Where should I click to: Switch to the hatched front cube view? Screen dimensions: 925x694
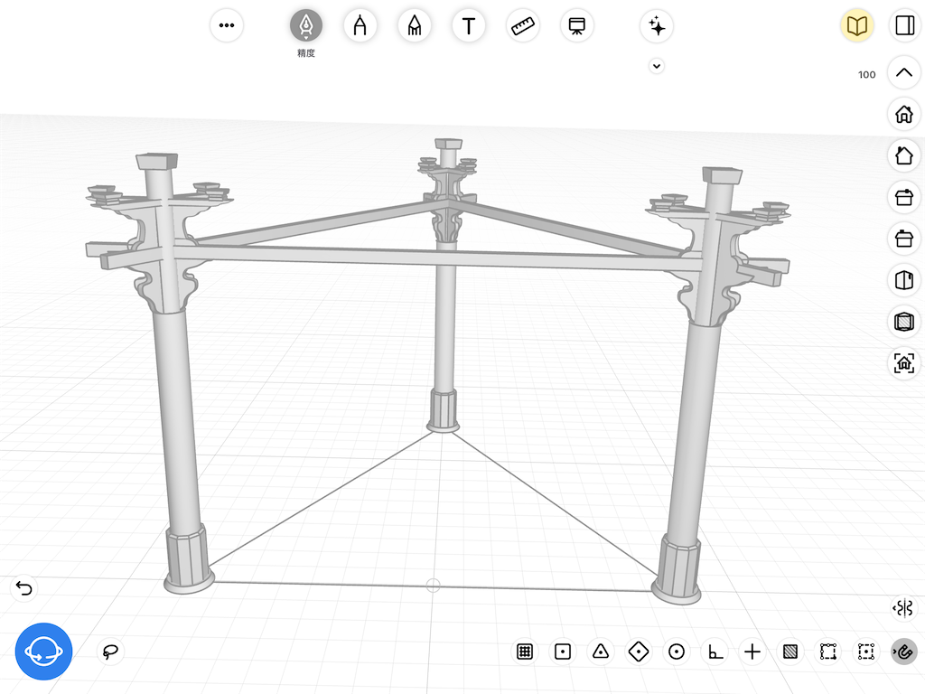coord(903,322)
